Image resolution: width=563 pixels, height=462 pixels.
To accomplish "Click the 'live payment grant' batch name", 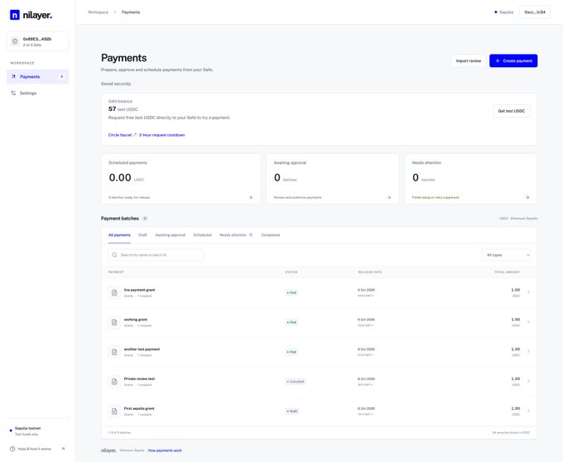I will point(139,290).
